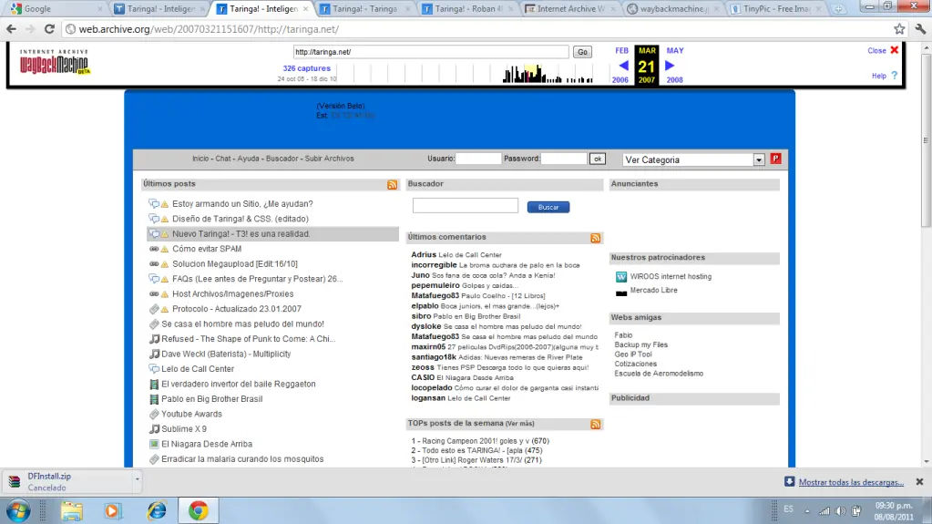Click the login ok button

tap(598, 159)
